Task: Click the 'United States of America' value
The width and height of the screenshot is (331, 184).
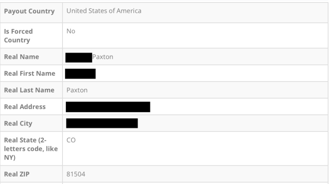Action: 104,11
